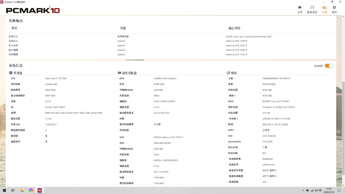345x194 pixels.
Task: Go to the 主页 home page
Action: [300, 10]
